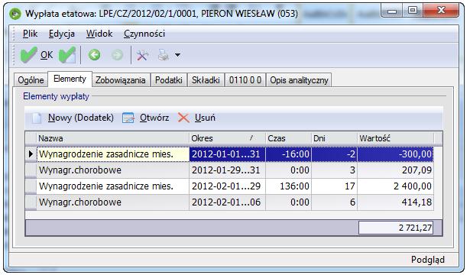Open the Czynności menu
The image size is (470, 275).
pos(144,34)
